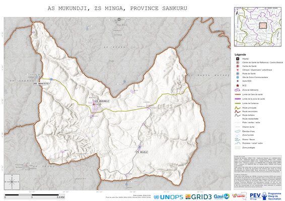Click the Gavi logo

click(x=222, y=196)
